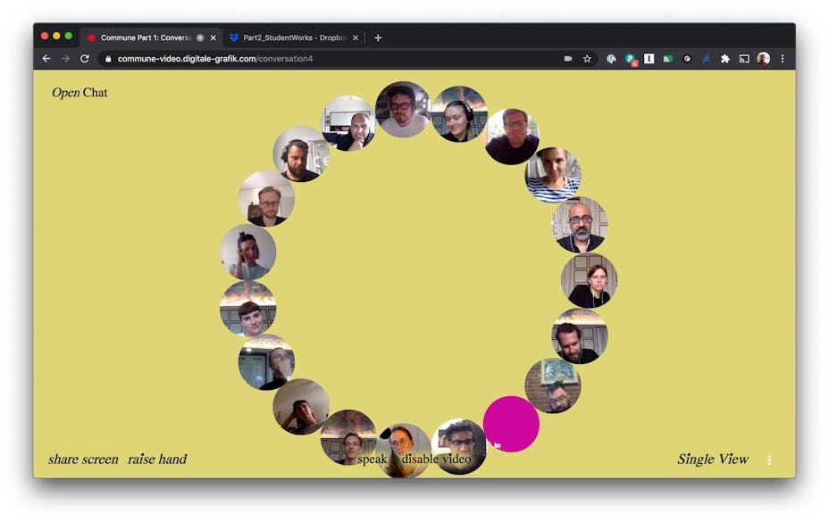Screen dimensions: 829x522
Task: Click the share screen link
Action: click(x=83, y=460)
